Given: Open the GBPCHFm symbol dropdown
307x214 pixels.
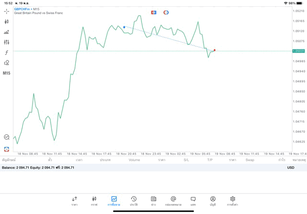Looking at the screenshot, I should 22,9.
